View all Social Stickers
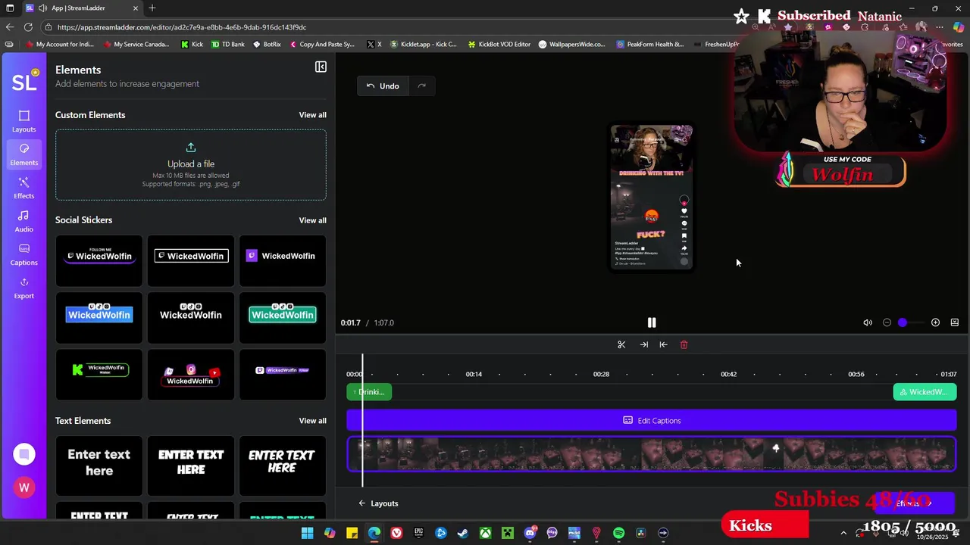970x545 pixels. click(312, 220)
